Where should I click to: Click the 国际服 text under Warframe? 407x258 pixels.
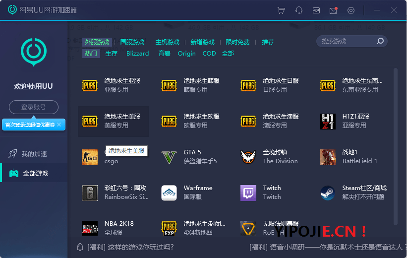pos(193,196)
